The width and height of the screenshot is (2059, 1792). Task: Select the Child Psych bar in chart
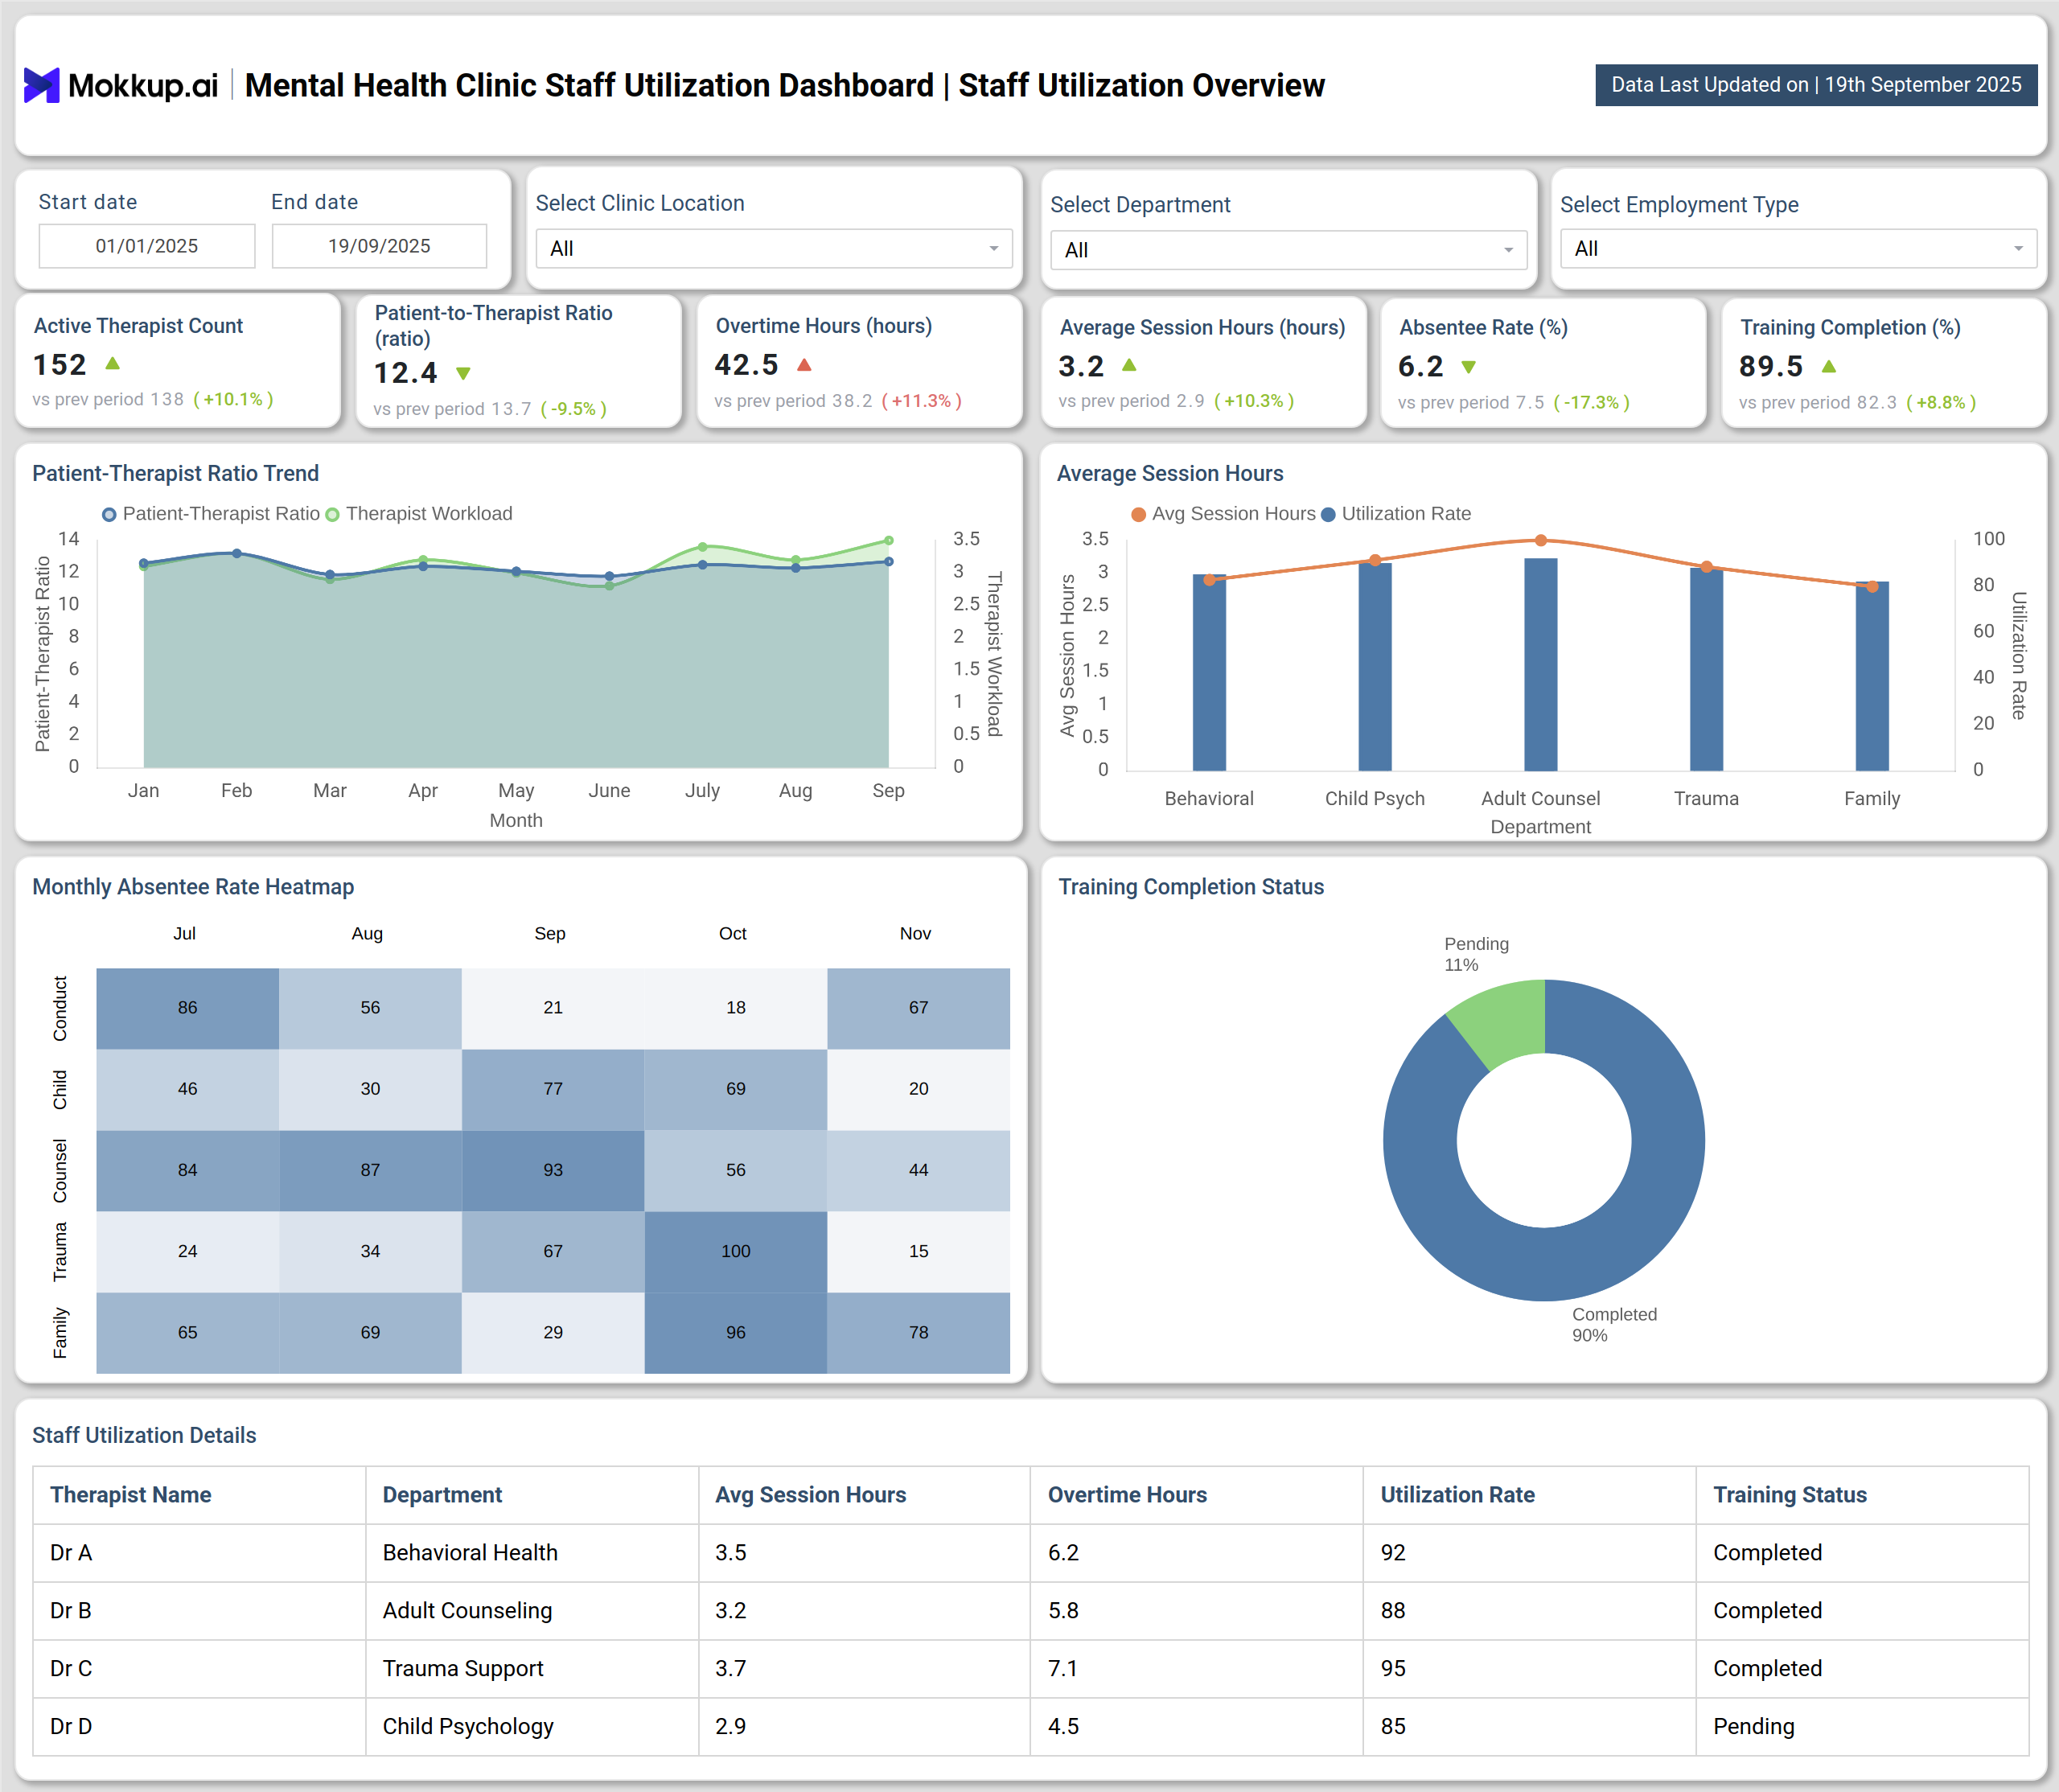[1375, 667]
